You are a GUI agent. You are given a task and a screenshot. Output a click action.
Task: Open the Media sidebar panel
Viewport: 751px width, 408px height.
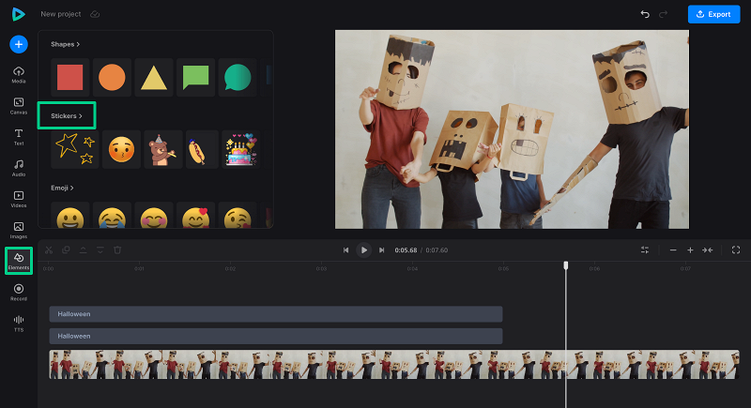pyautogui.click(x=19, y=75)
